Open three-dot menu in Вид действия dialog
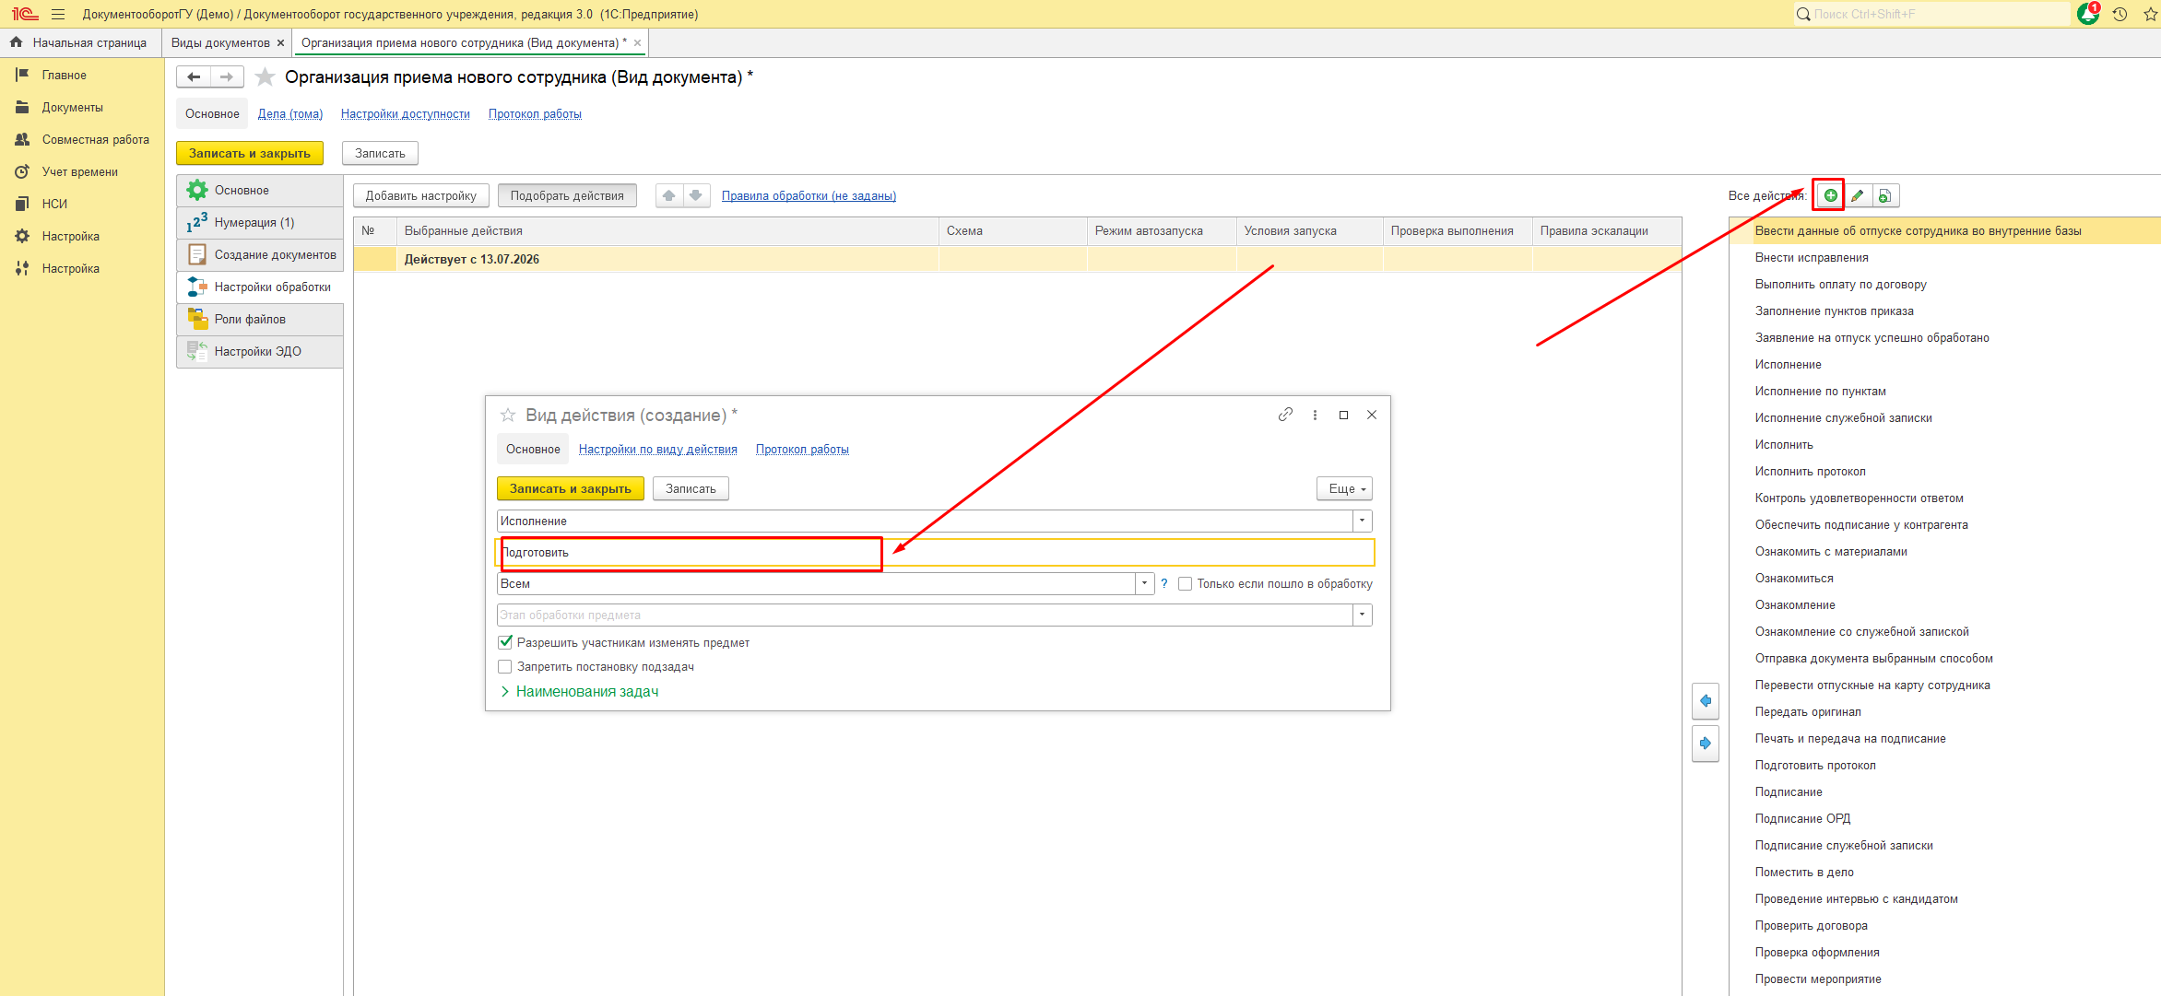Image resolution: width=2161 pixels, height=996 pixels. 1315,415
